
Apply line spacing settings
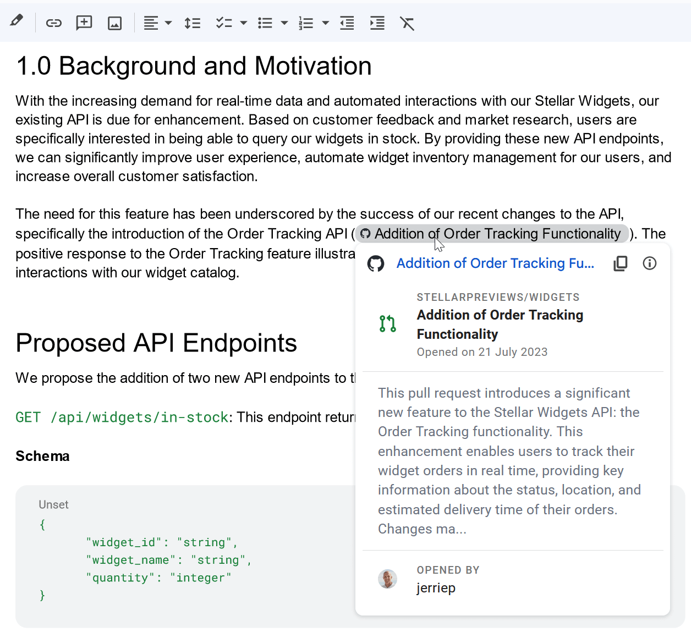pos(193,23)
